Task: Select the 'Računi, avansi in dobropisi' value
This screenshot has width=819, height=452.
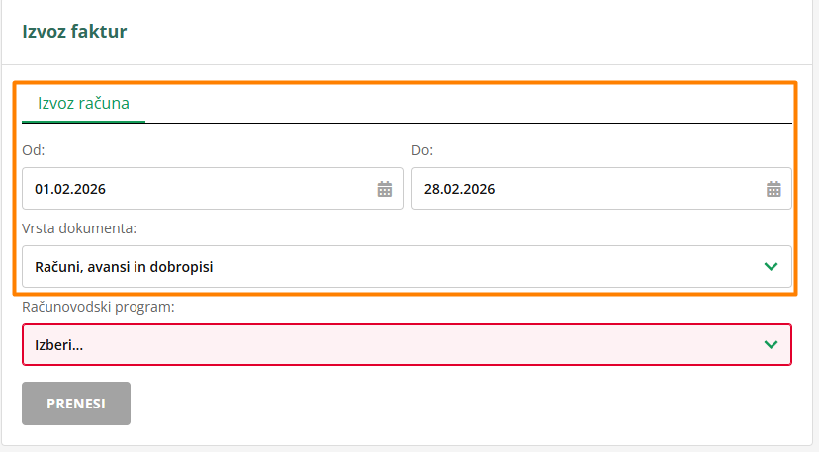Action: (x=125, y=267)
